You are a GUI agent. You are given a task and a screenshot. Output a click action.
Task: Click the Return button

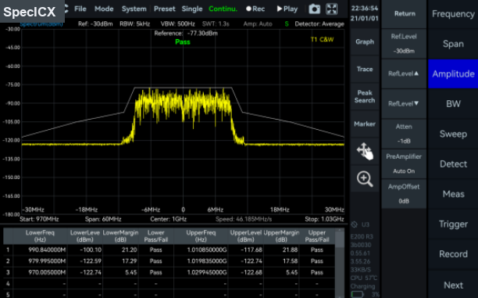point(405,14)
